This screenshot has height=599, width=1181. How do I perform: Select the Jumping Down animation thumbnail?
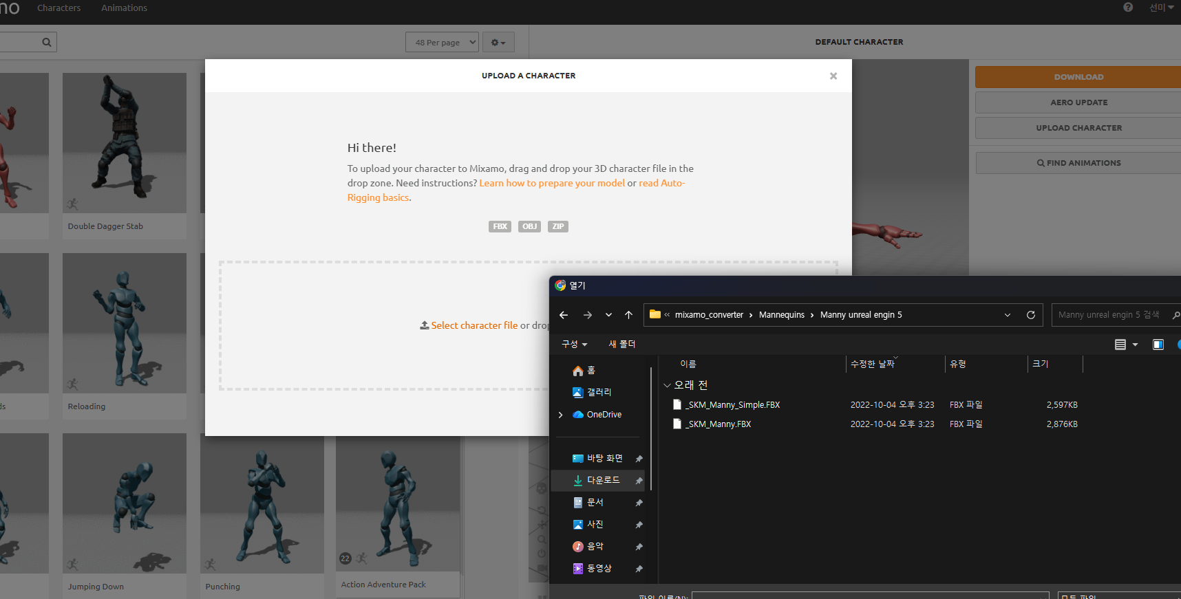coord(125,503)
